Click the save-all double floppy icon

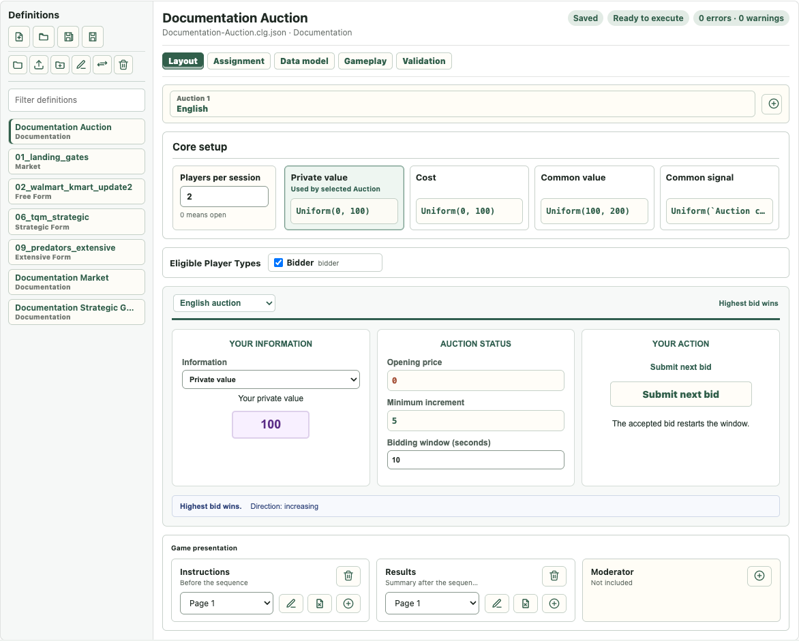(x=68, y=37)
